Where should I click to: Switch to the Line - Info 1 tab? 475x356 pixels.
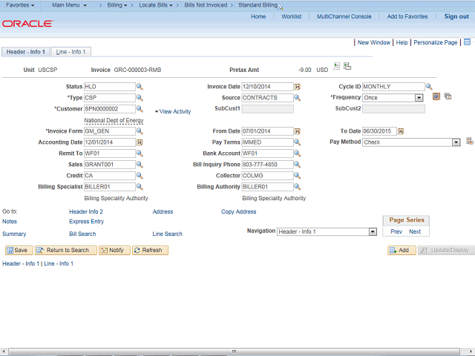(71, 52)
